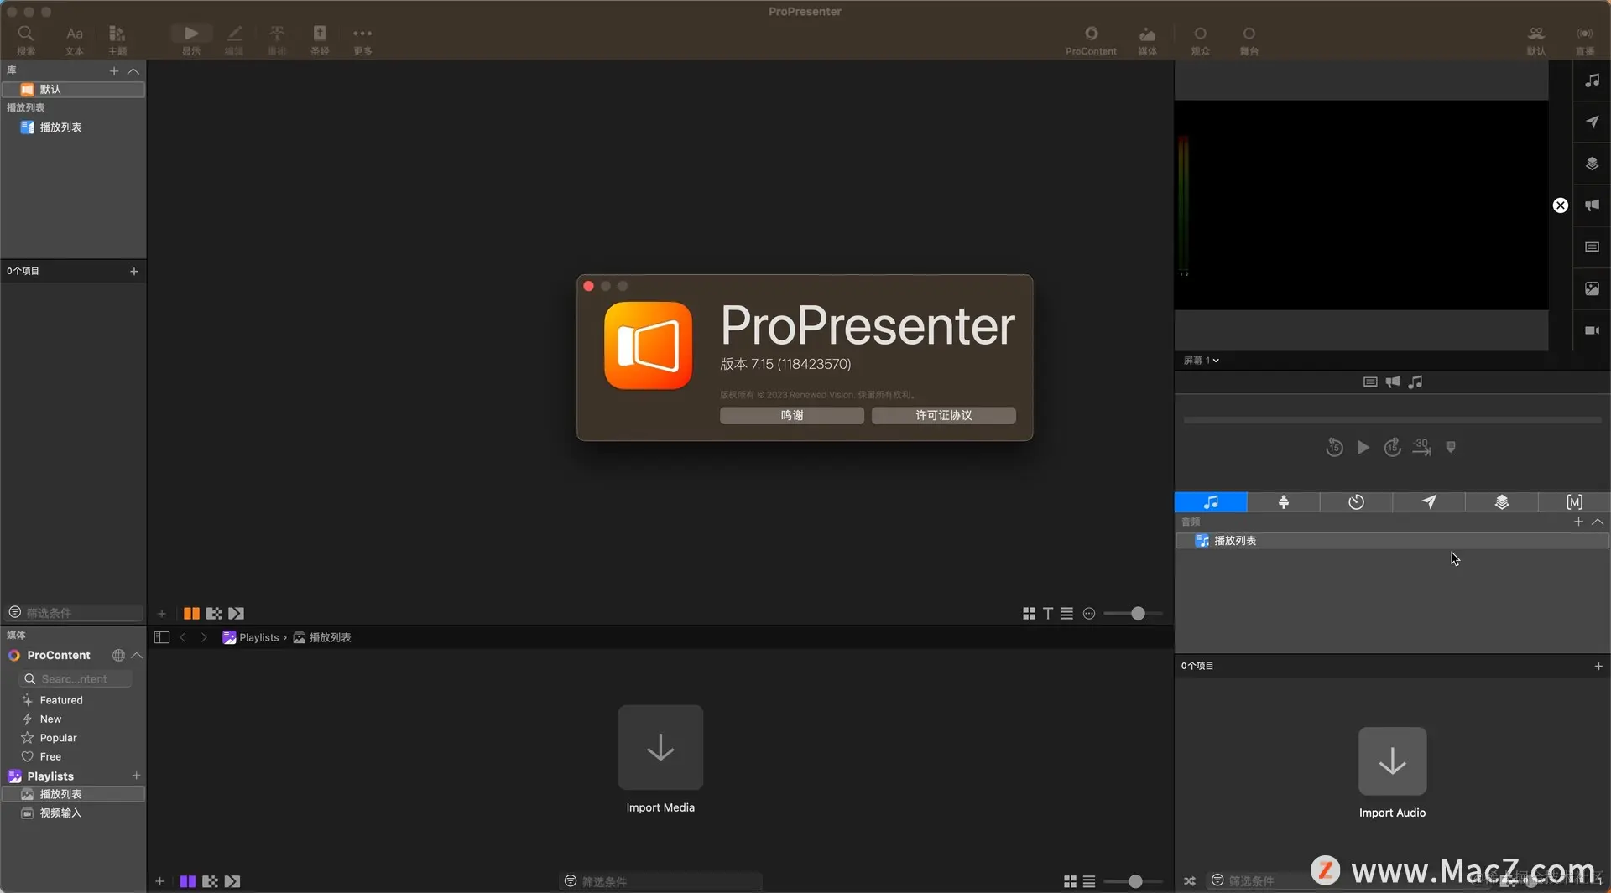Click the globe icon beside ProContent
Screen dimensions: 1611x893
click(x=118, y=655)
